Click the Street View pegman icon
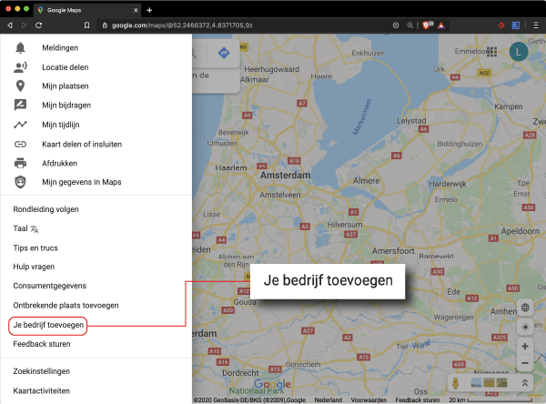546x404 pixels. 456,383
